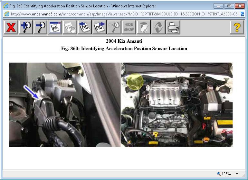248x180 pixels.
Task: Maximize the Internet Explorer window
Action: (229, 6)
